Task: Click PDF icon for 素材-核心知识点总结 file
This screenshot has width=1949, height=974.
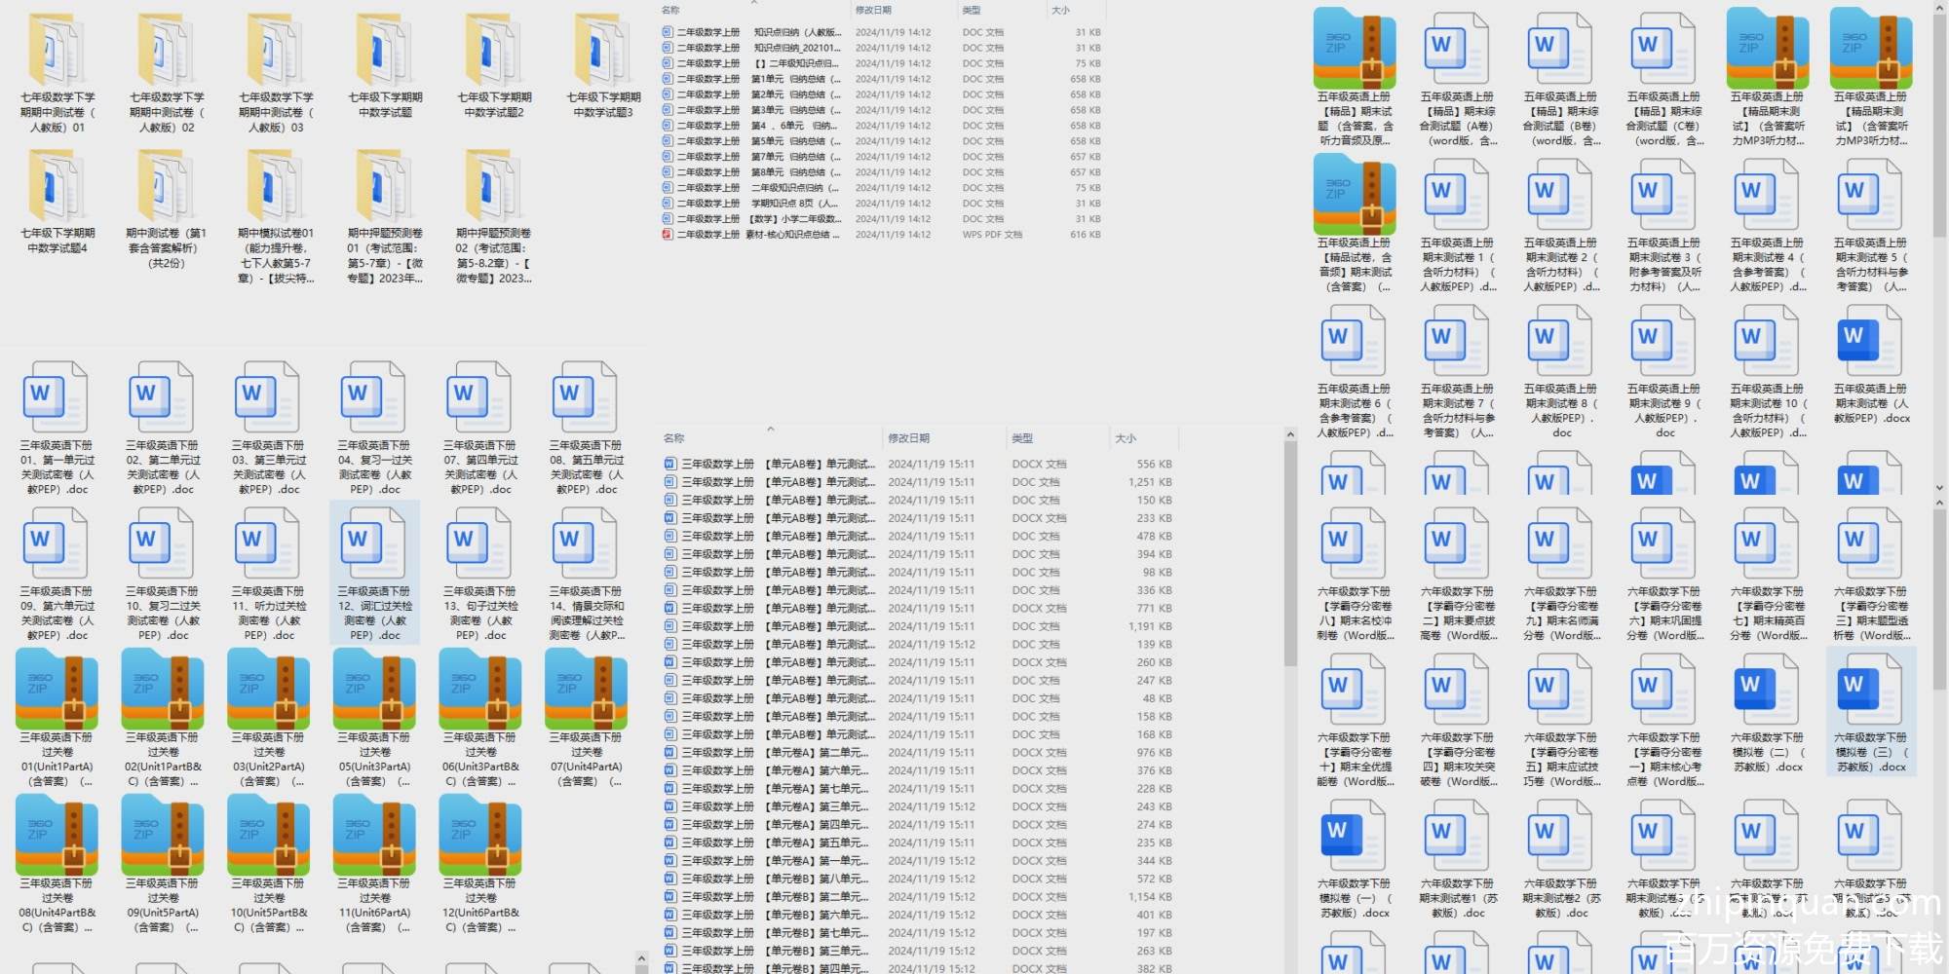Action: click(668, 235)
